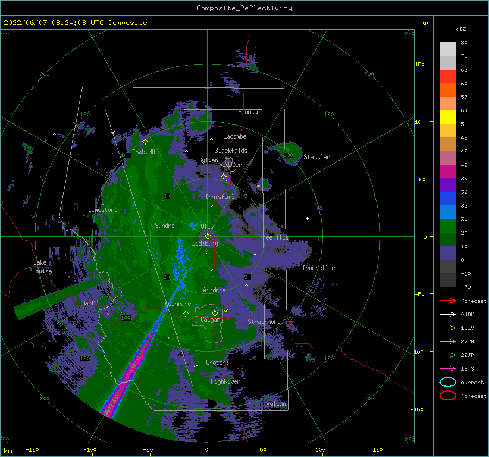
Task: Click the Lacombe city label
Action: [x=235, y=136]
